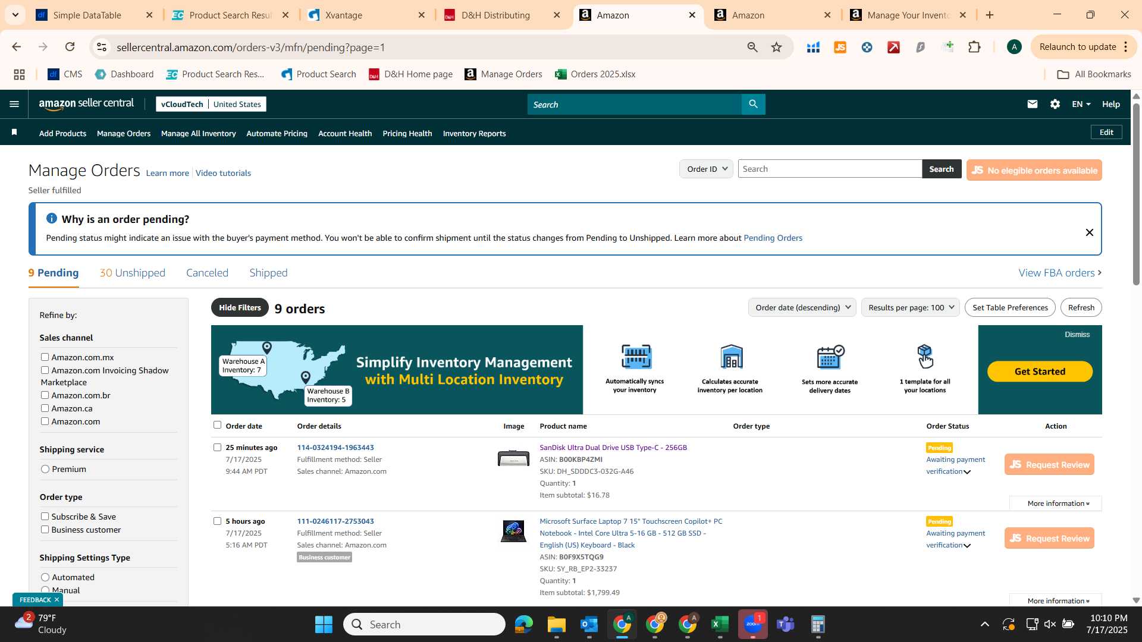Viewport: 1142px width, 642px height.
Task: Click the info icon in pending banner
Action: pyautogui.click(x=52, y=219)
